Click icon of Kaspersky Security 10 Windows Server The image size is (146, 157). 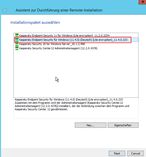click(17, 44)
